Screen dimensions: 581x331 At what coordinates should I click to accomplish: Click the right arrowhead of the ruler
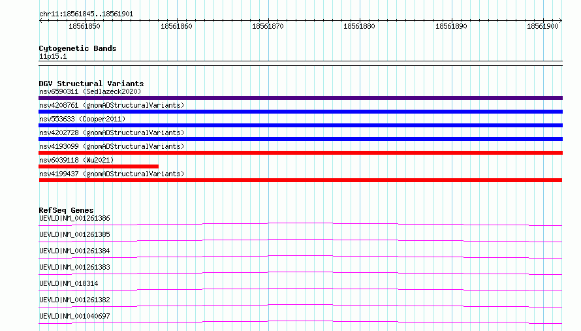(x=561, y=20)
